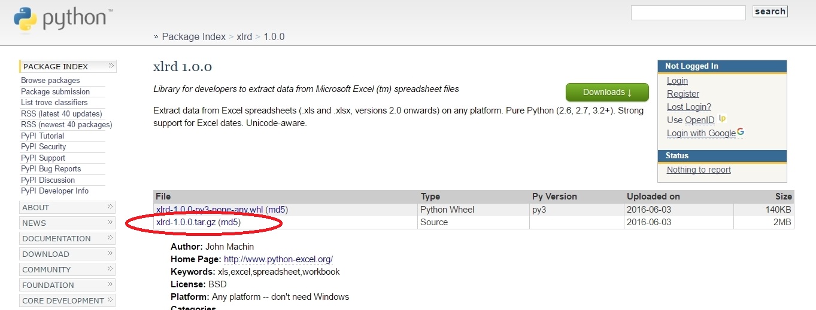
Task: Open the PyPI Tutorial link
Action: click(43, 136)
